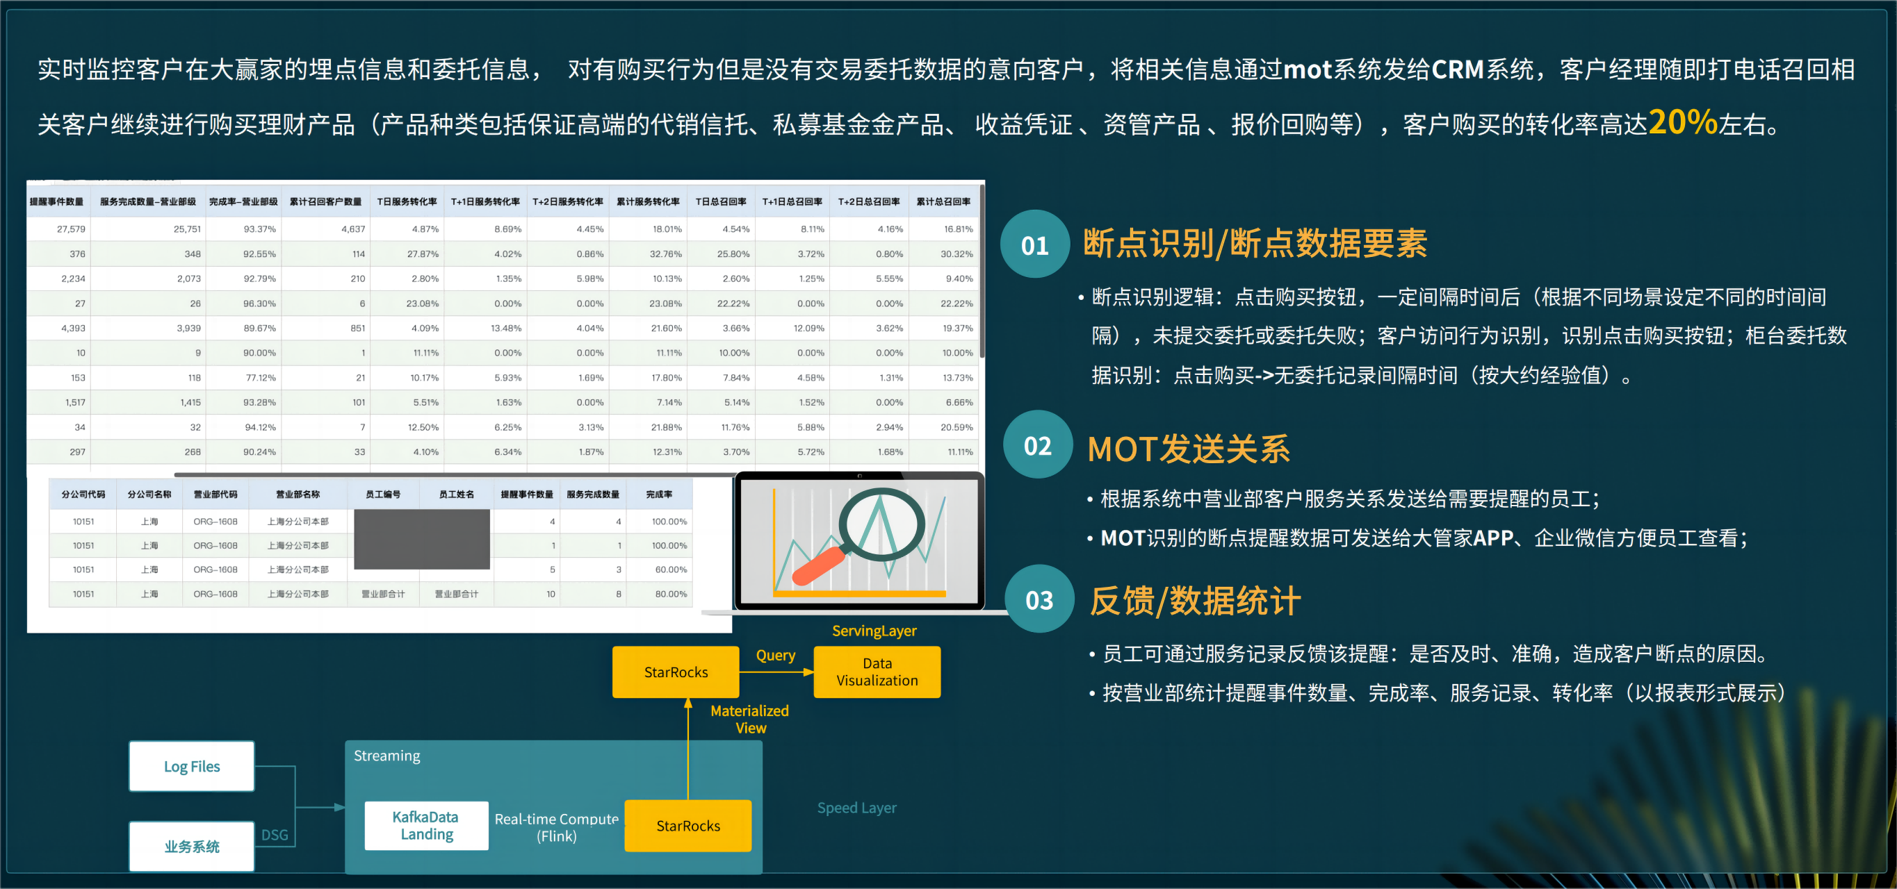Image resolution: width=1897 pixels, height=889 pixels.
Task: Select the StarRocks box inside Streaming
Action: click(x=687, y=826)
